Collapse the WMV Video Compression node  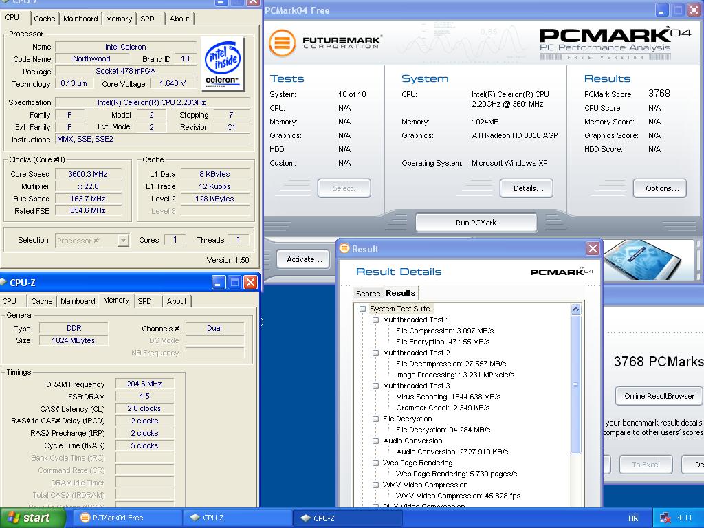[375, 485]
